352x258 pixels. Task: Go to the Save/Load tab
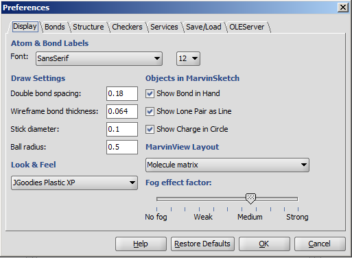point(204,27)
